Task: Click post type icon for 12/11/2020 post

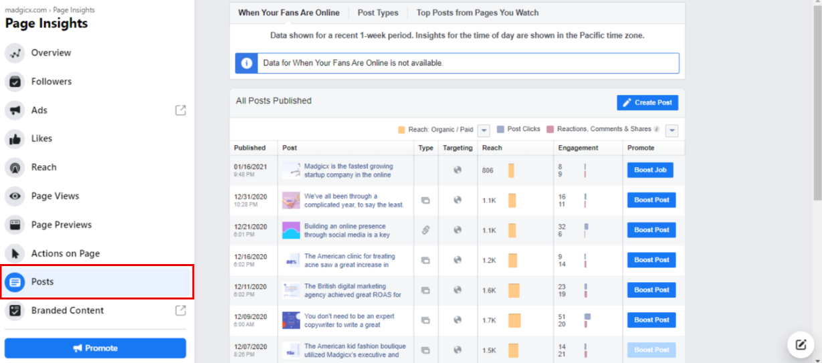Action: (425, 290)
